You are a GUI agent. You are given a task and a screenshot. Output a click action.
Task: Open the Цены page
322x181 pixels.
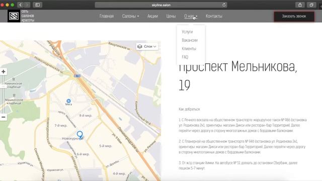[x=171, y=16]
